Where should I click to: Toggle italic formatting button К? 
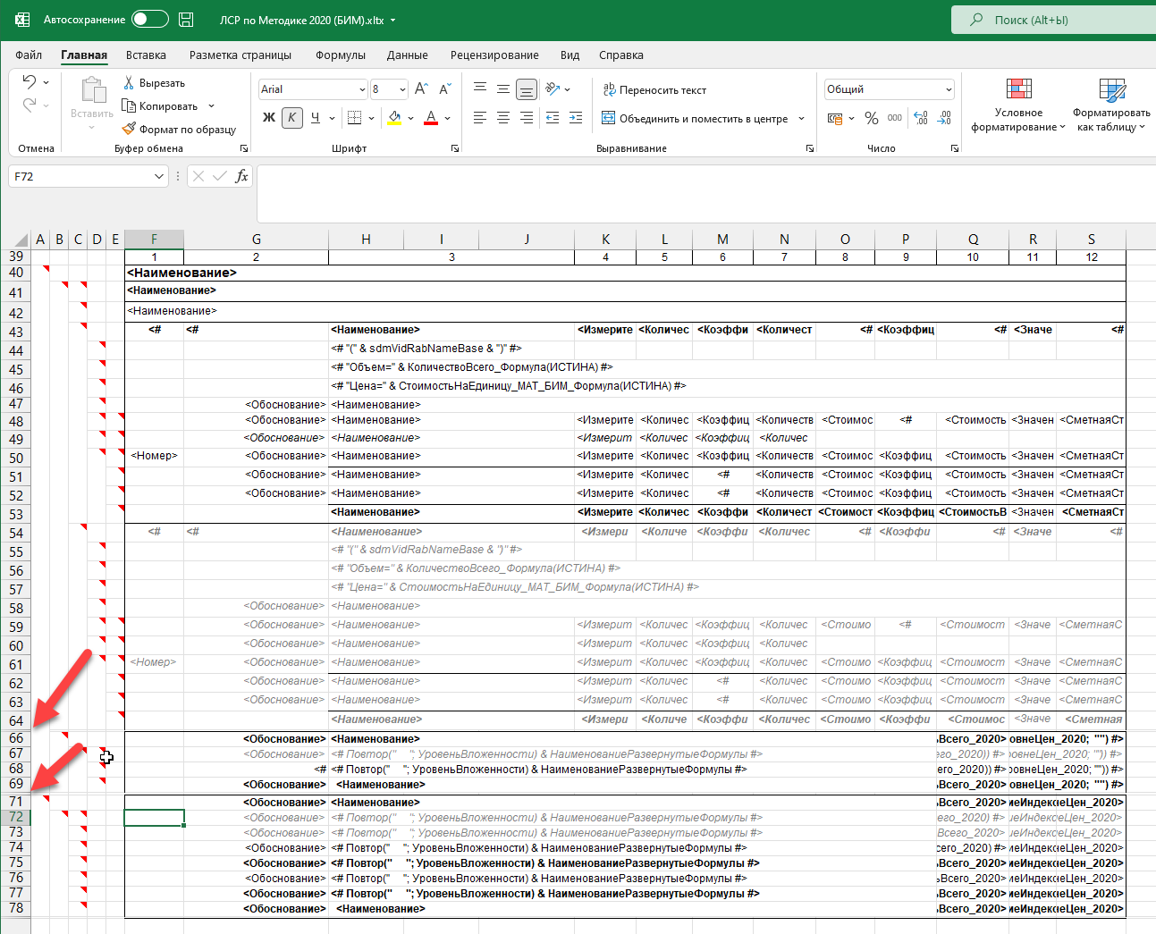291,118
